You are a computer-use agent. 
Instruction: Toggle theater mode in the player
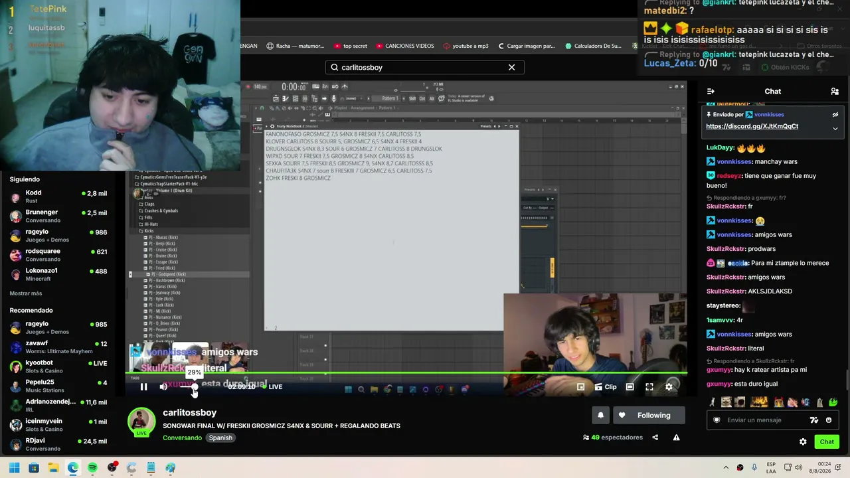pos(630,386)
